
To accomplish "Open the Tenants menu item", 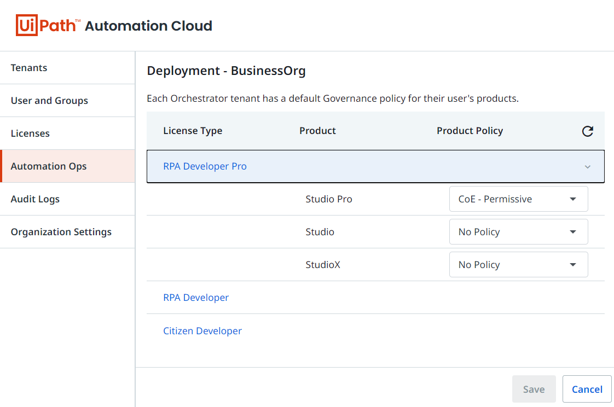I will pyautogui.click(x=67, y=68).
